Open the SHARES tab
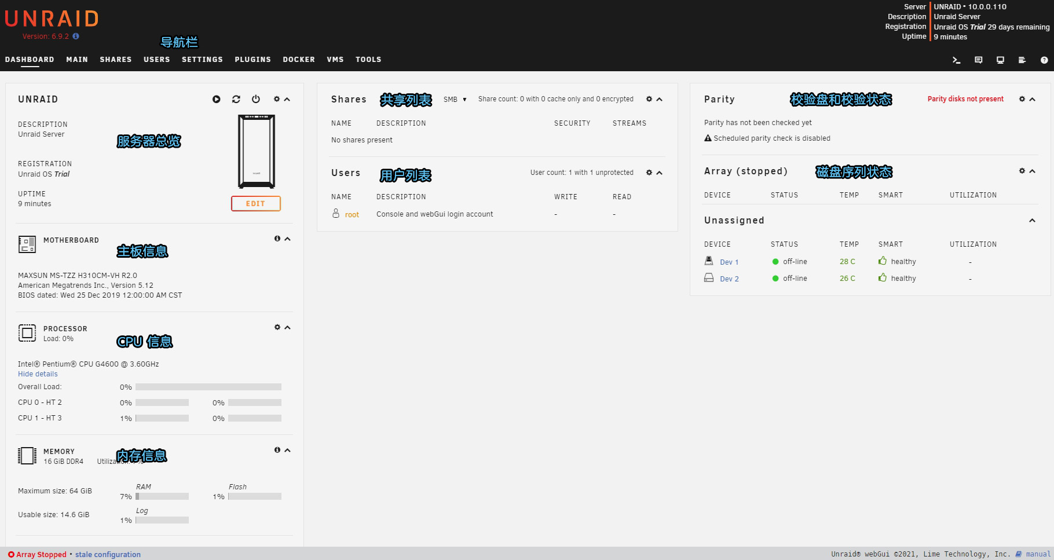 [x=116, y=60]
